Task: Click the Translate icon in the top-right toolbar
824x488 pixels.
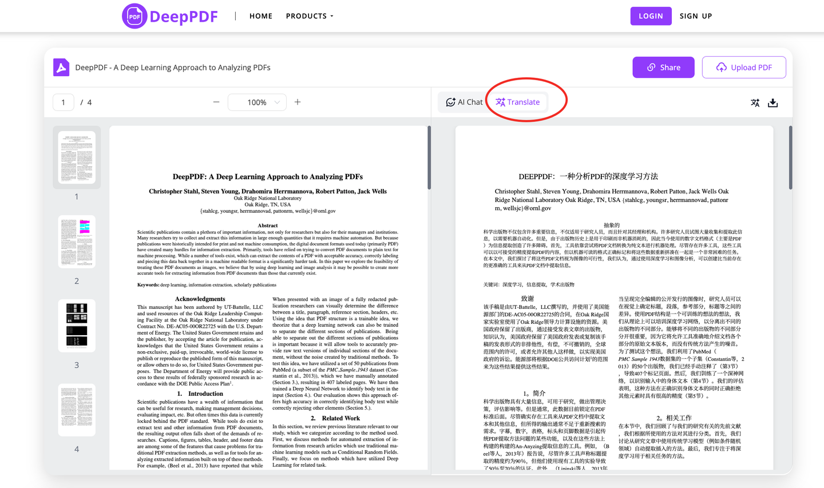Action: click(755, 102)
